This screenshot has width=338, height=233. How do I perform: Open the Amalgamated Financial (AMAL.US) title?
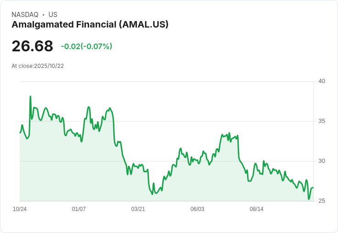coord(90,25)
